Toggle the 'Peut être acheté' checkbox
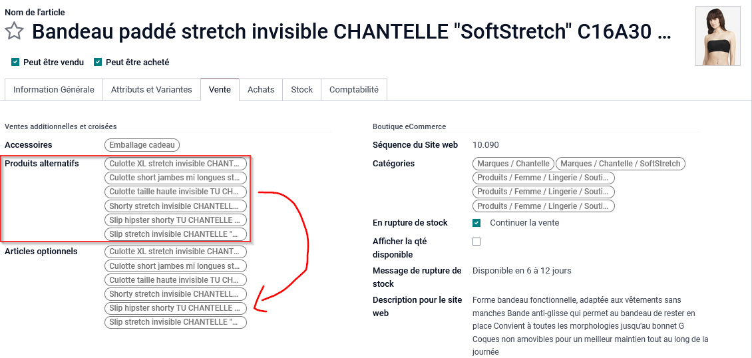This screenshot has width=752, height=358. pyautogui.click(x=98, y=62)
